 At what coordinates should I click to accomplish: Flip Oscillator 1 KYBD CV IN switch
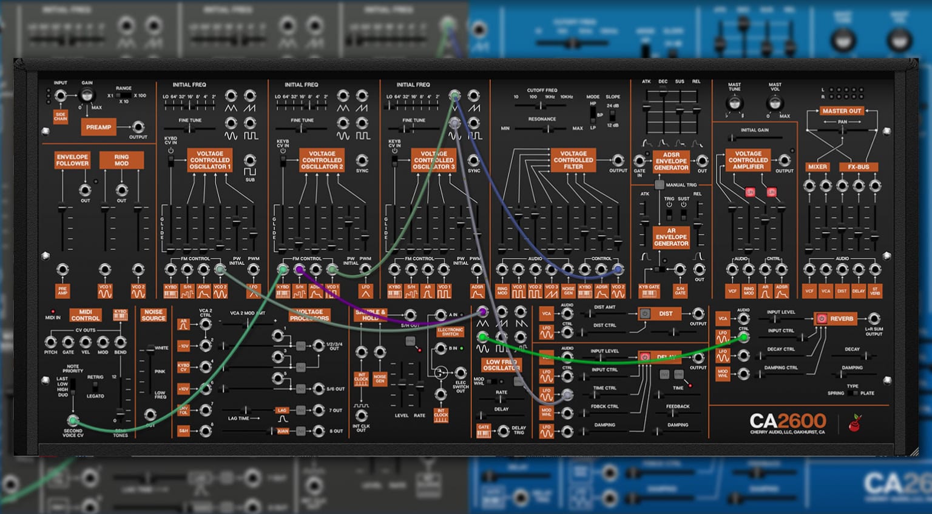click(171, 161)
